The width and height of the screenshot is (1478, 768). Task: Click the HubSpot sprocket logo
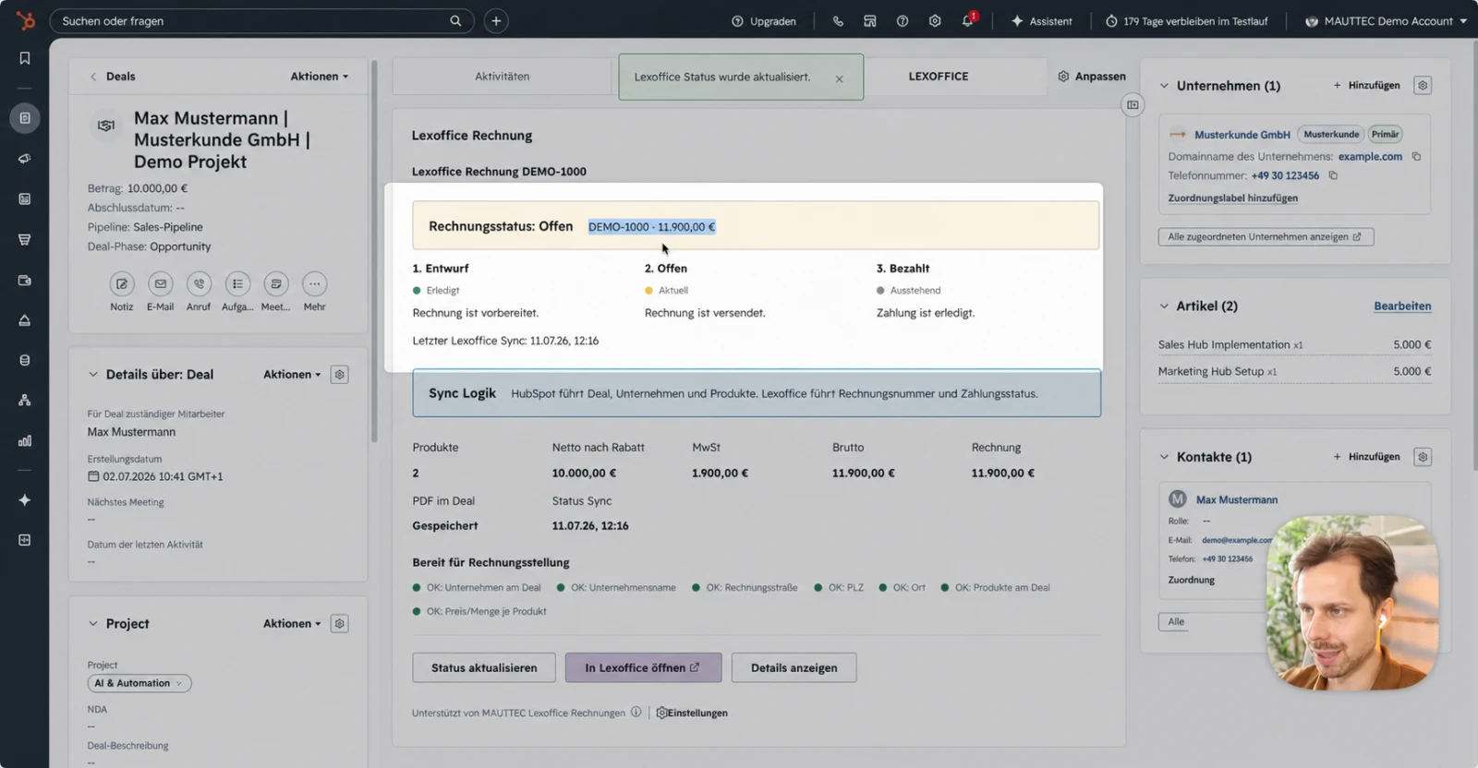pyautogui.click(x=25, y=19)
